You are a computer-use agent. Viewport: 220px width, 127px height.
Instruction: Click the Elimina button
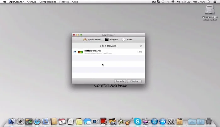pyautogui.click(x=134, y=81)
